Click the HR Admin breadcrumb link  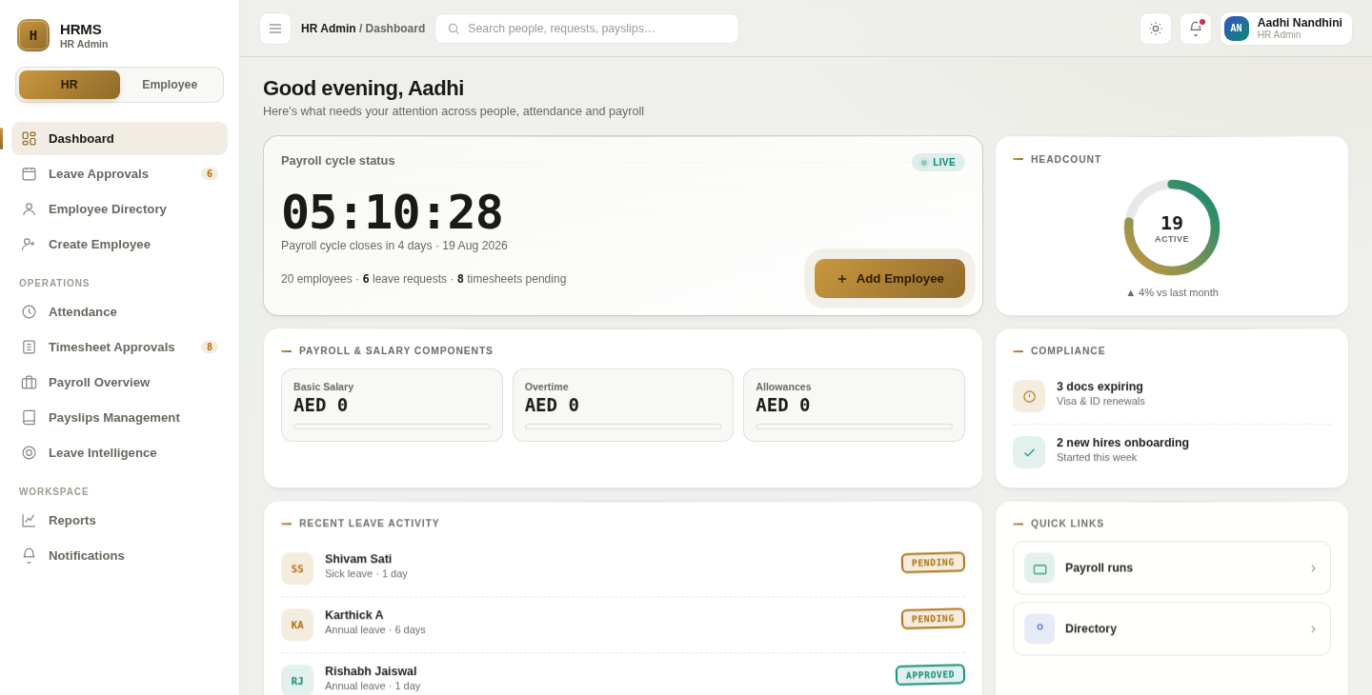pos(329,29)
